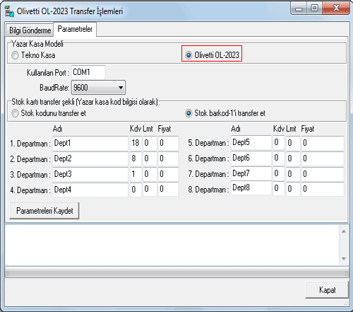Click the Kdv field with value 18

coord(136,143)
